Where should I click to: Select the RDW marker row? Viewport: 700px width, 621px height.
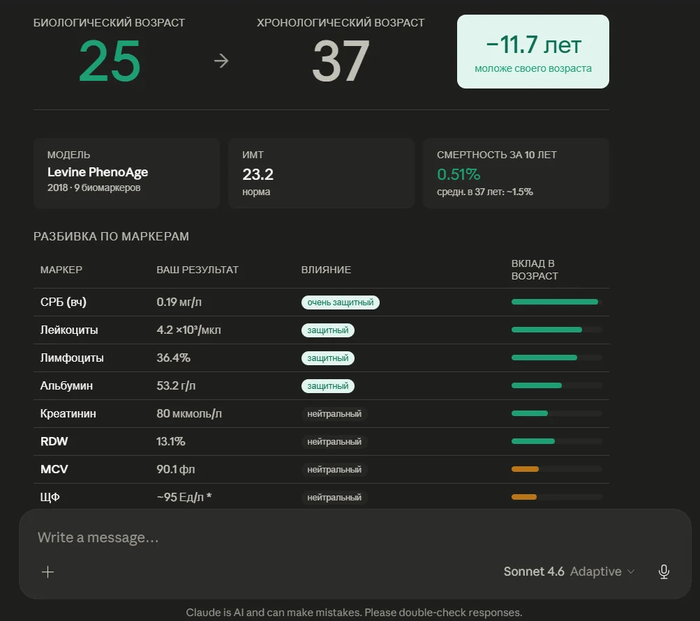pos(322,441)
